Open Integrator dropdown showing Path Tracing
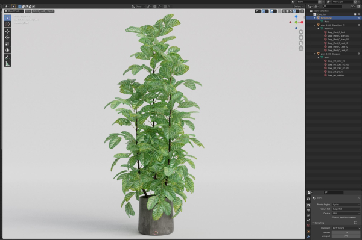 [346, 228]
